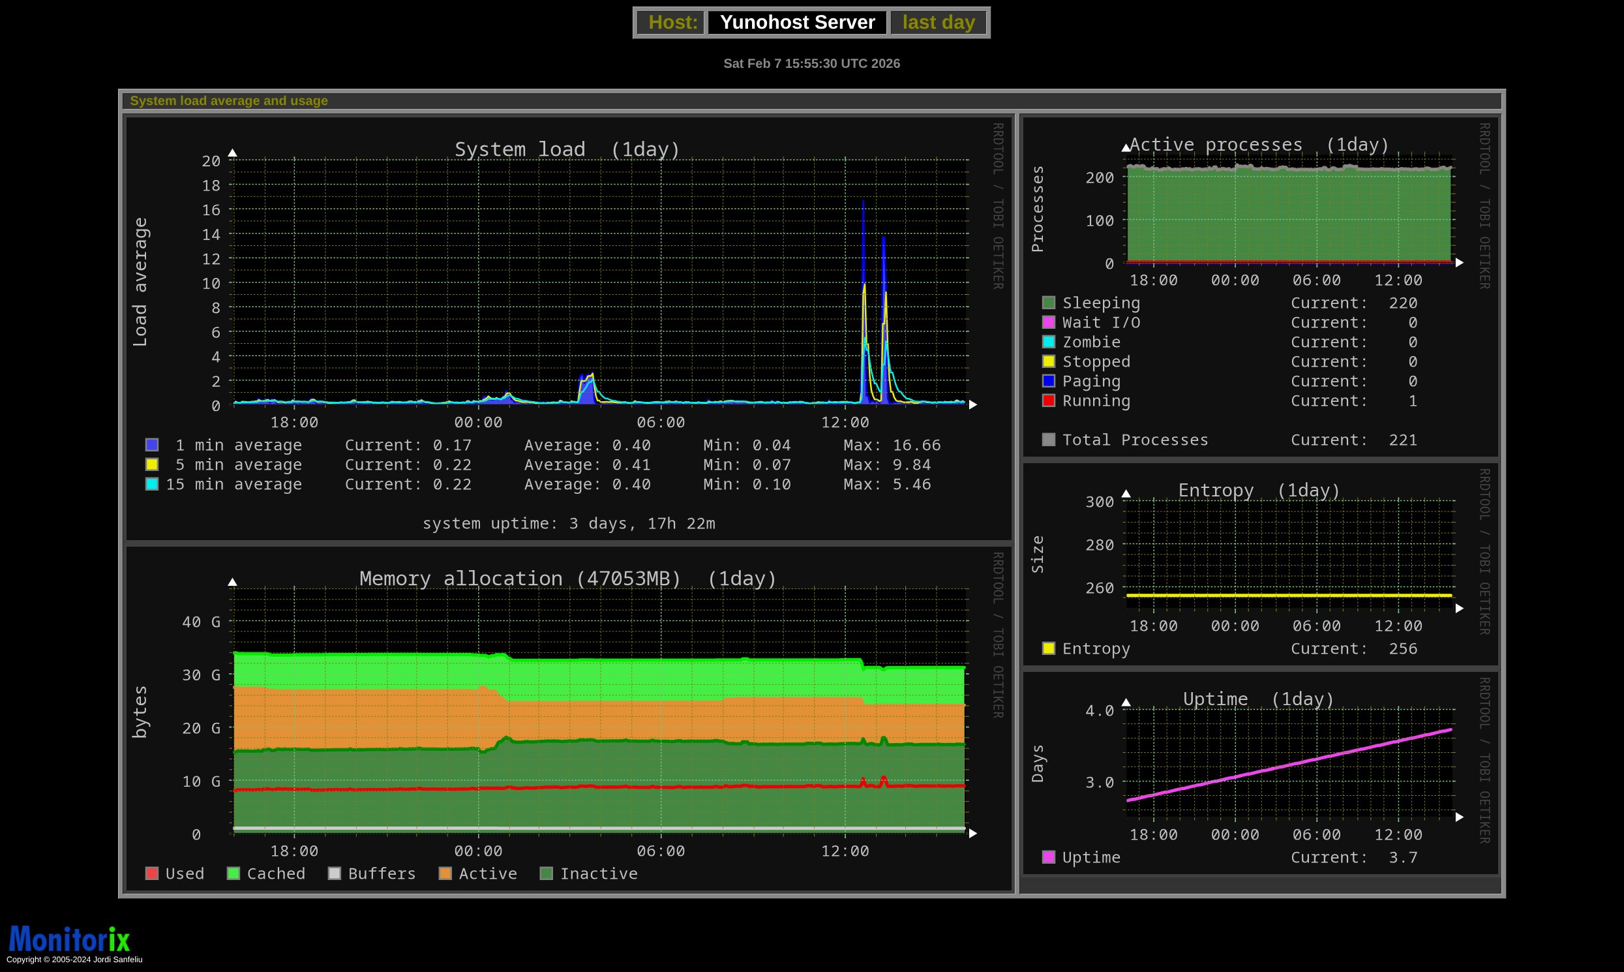Click the blue 1 min average swatch

pos(152,445)
